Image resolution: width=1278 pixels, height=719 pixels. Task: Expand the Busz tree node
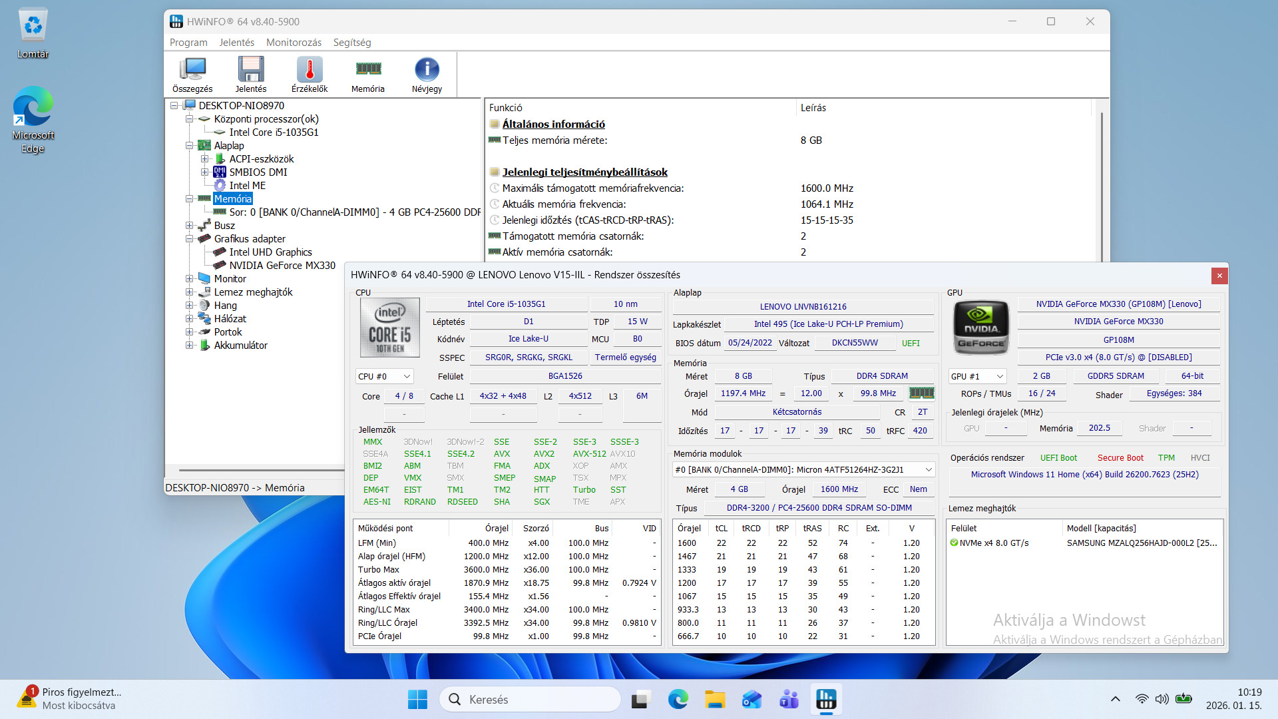pyautogui.click(x=190, y=226)
